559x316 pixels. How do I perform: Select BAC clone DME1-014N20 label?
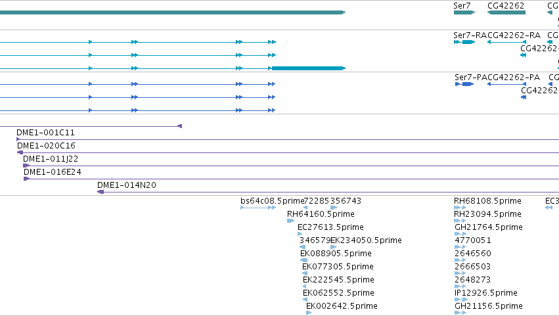(127, 185)
